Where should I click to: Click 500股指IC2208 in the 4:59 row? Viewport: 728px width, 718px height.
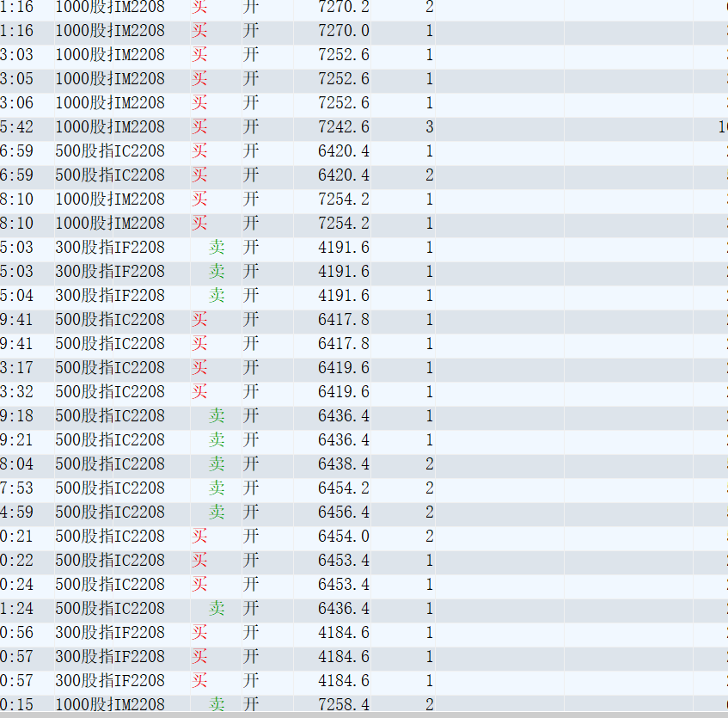pyautogui.click(x=110, y=512)
